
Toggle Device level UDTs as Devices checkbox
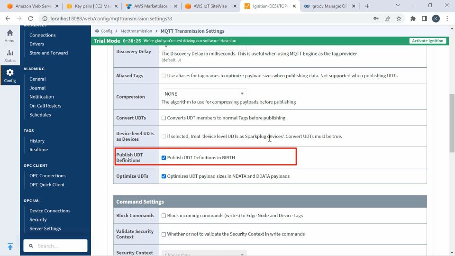pyautogui.click(x=164, y=137)
